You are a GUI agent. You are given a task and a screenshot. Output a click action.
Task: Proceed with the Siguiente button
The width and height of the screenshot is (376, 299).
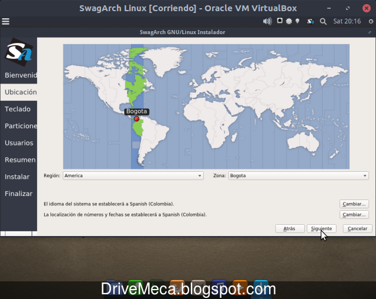click(321, 228)
